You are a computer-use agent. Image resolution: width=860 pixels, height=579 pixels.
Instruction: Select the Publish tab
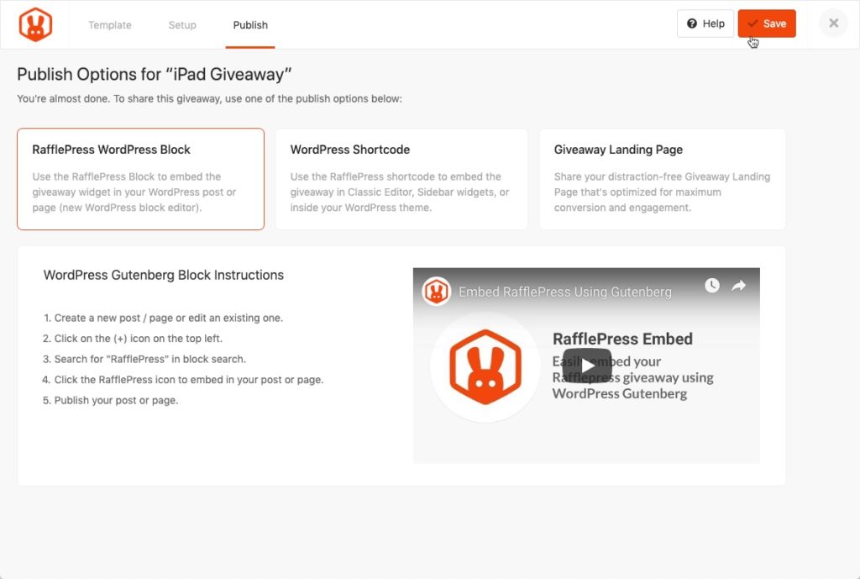click(250, 25)
